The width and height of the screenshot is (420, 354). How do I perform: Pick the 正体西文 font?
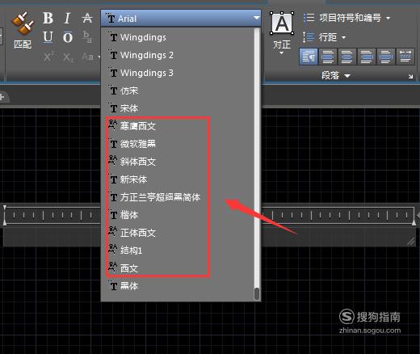tap(178, 233)
